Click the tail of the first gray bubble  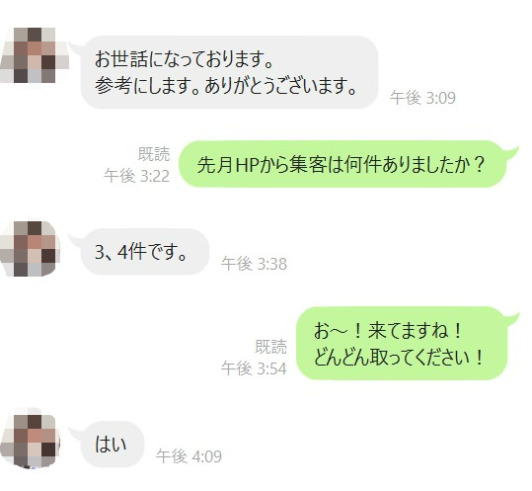tap(75, 46)
